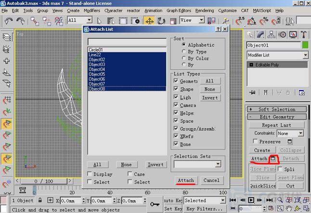Image resolution: width=311 pixels, height=213 pixels.
Task: Collapse the Edit Geometry rollout
Action: pos(277,117)
